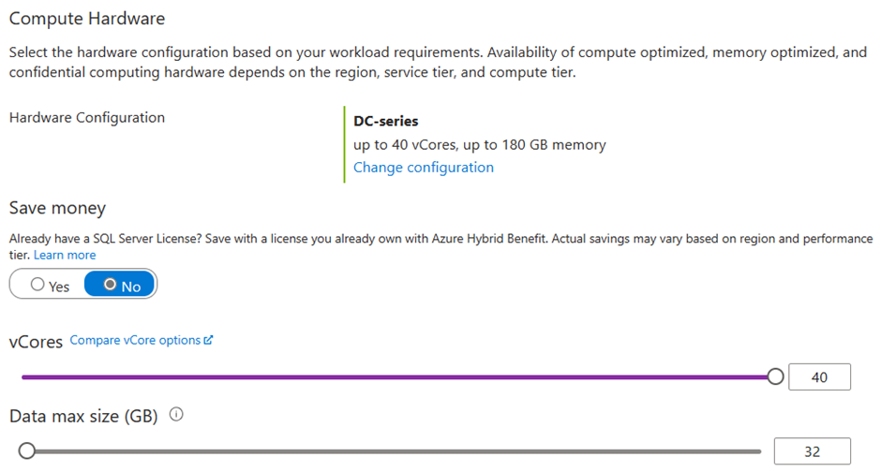Click the Save money heading
This screenshot has height=472, width=881.
(57, 208)
